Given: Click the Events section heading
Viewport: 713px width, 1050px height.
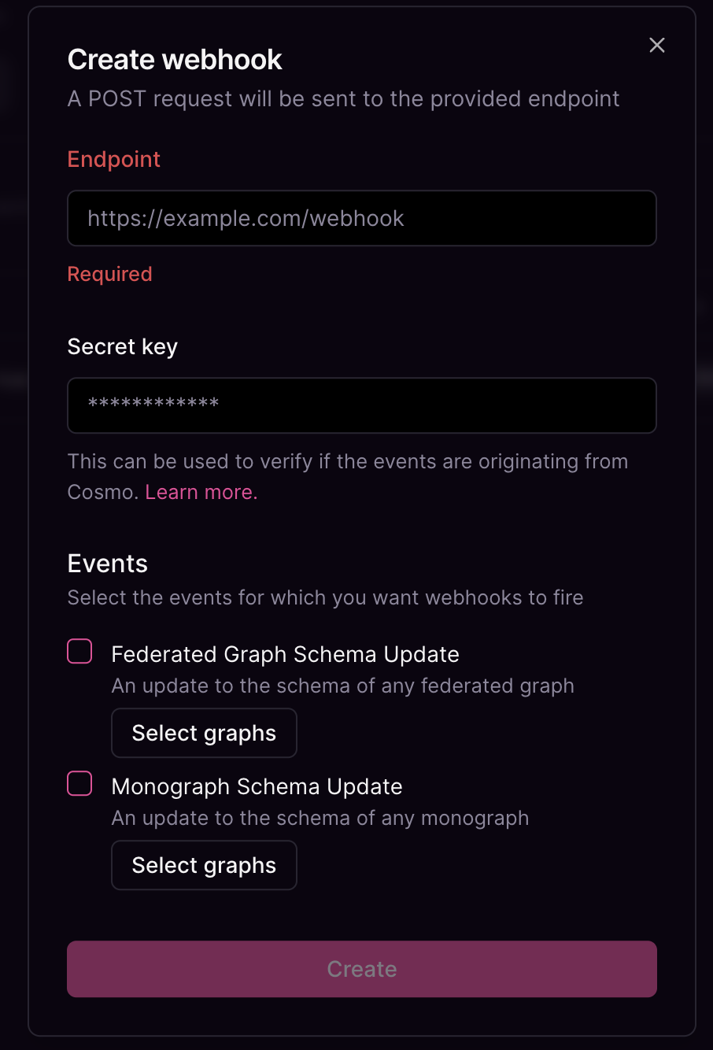Looking at the screenshot, I should pyautogui.click(x=107, y=564).
